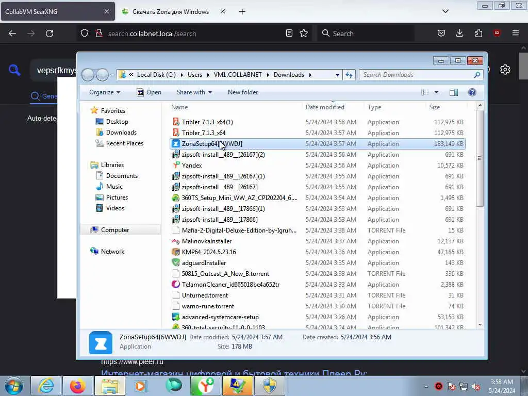Click the Search Downloads field

click(421, 75)
